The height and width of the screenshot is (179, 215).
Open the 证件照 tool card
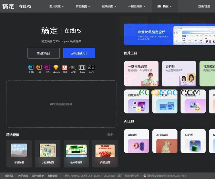(179, 74)
